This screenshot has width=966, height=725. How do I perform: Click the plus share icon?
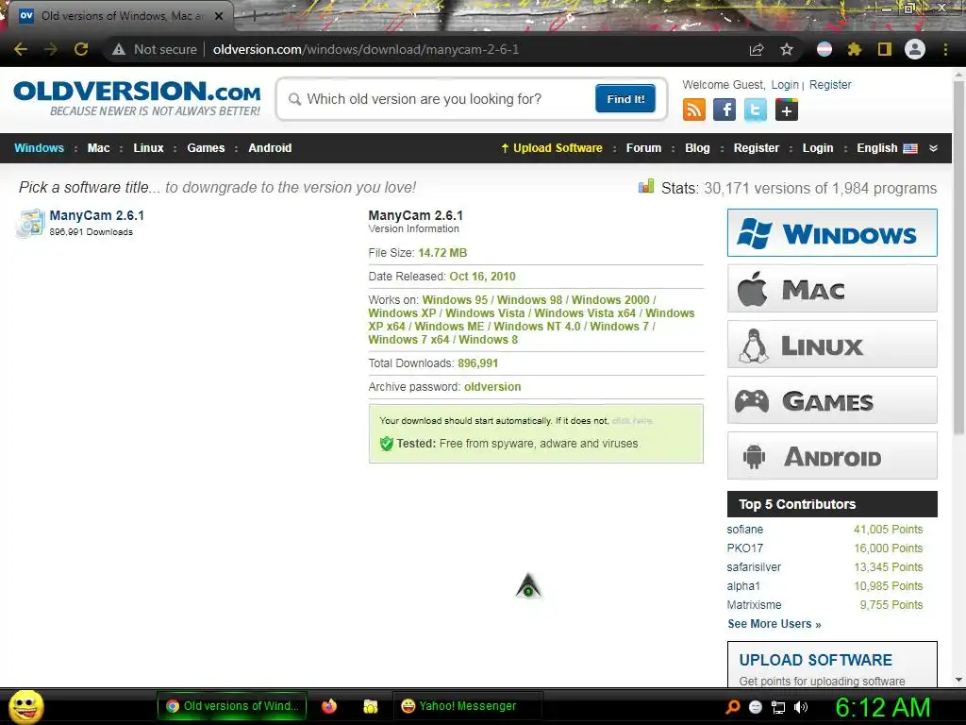coord(787,110)
